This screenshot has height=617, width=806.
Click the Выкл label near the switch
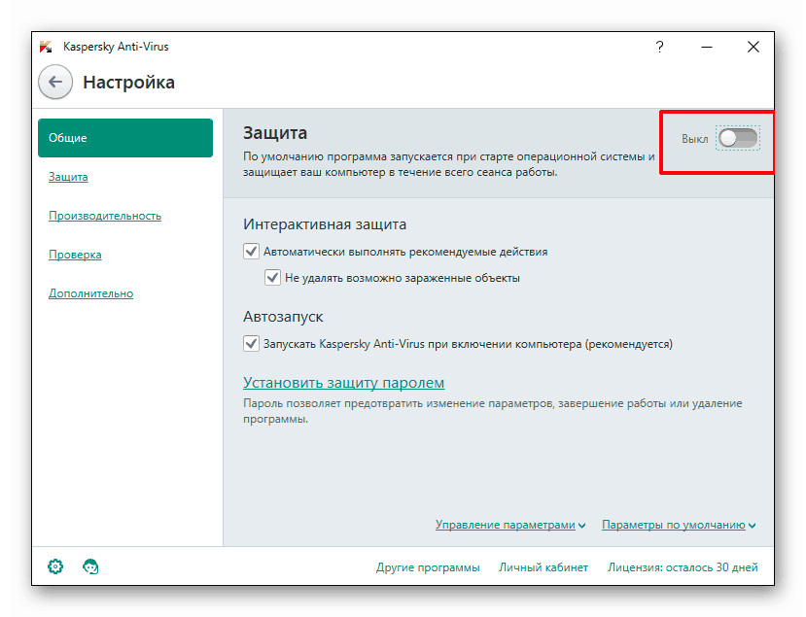click(694, 139)
